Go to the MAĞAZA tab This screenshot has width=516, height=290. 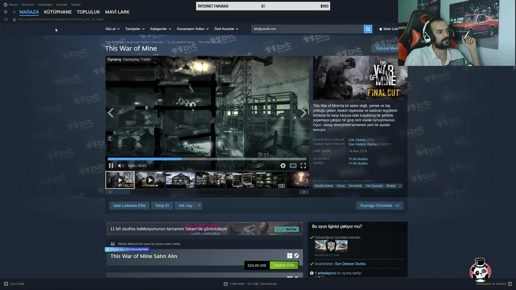29,12
